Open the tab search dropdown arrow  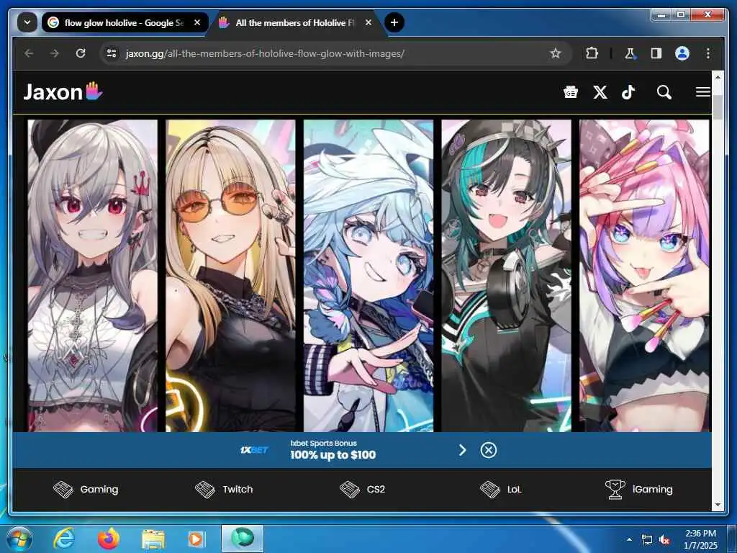(27, 22)
